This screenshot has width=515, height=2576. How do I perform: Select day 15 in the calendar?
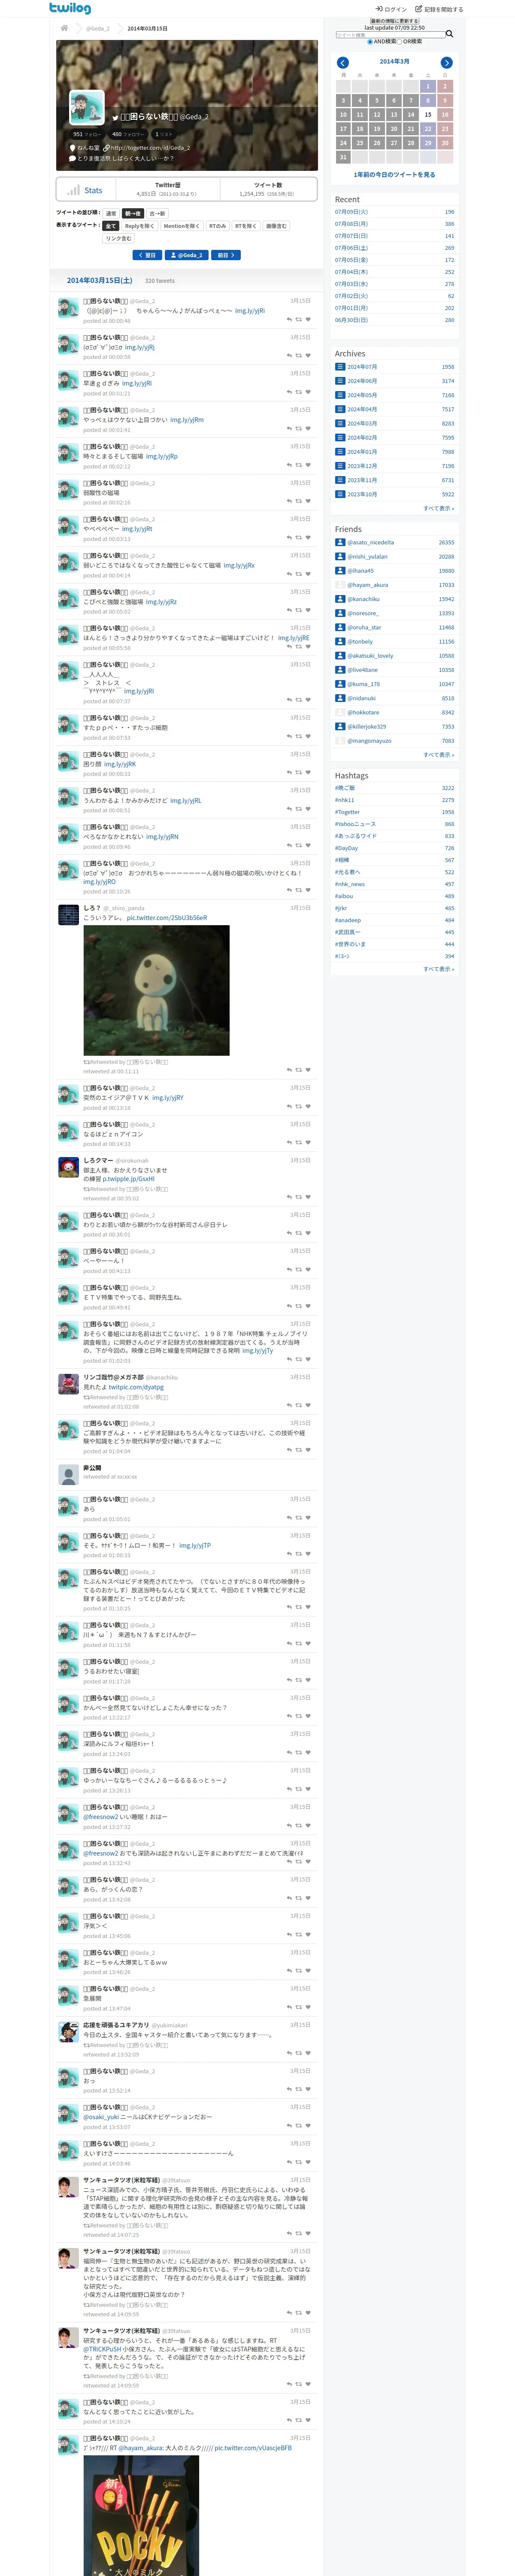point(428,114)
